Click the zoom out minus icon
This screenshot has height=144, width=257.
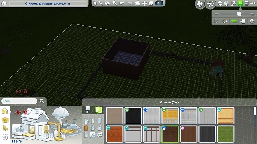click(x=216, y=14)
